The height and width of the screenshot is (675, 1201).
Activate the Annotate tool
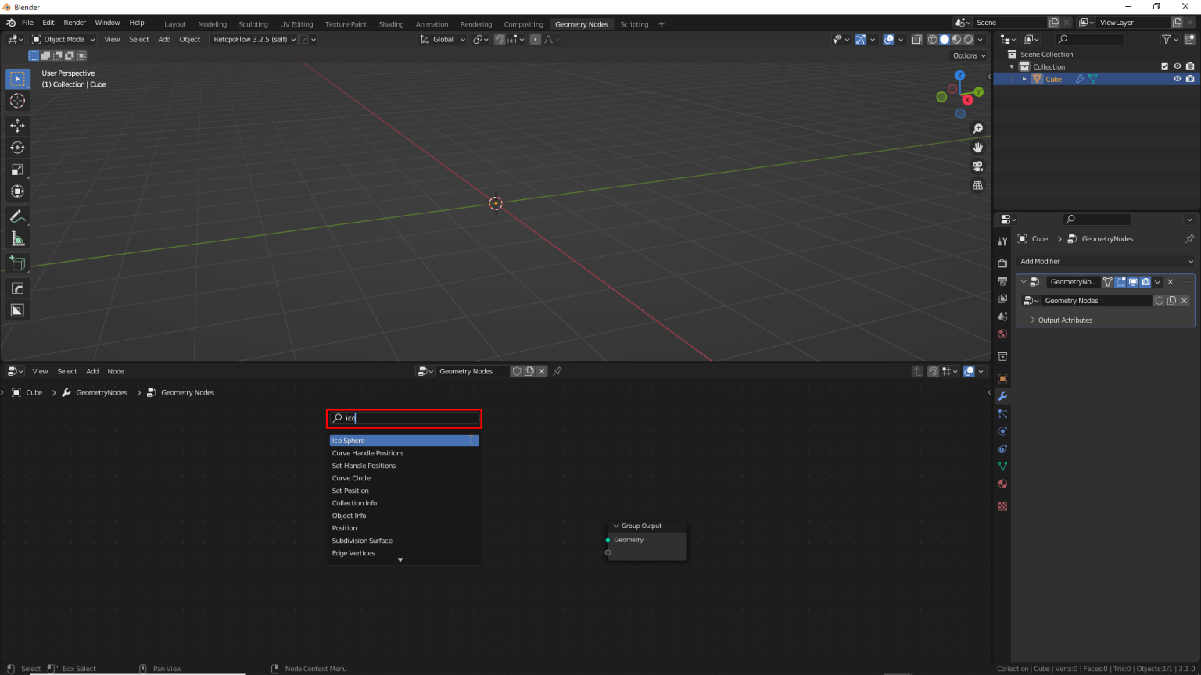(17, 216)
